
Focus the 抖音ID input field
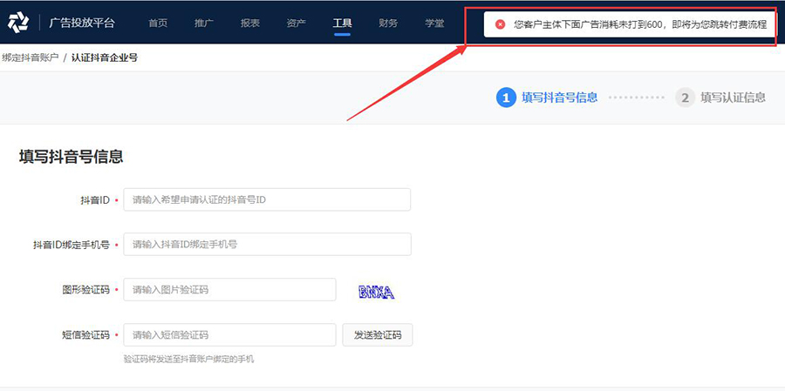[267, 199]
